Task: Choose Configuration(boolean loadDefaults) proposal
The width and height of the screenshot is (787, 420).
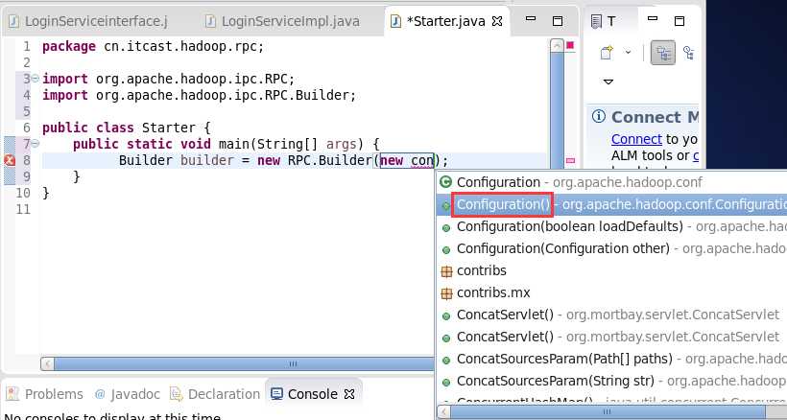Action: pos(610,226)
